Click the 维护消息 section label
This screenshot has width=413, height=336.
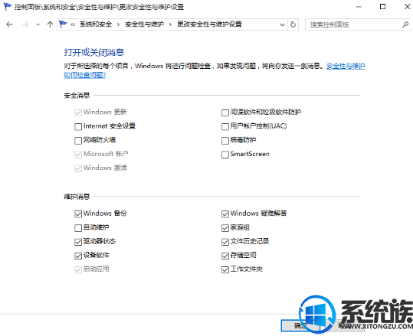coord(77,196)
